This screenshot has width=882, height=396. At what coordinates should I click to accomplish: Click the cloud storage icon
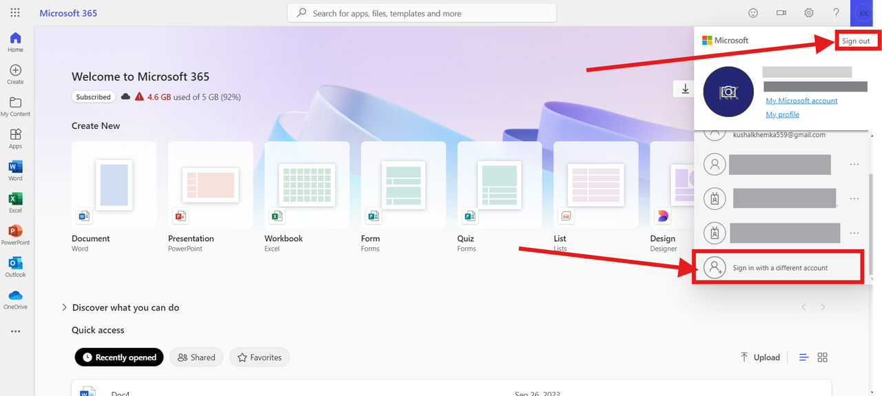pyautogui.click(x=125, y=97)
